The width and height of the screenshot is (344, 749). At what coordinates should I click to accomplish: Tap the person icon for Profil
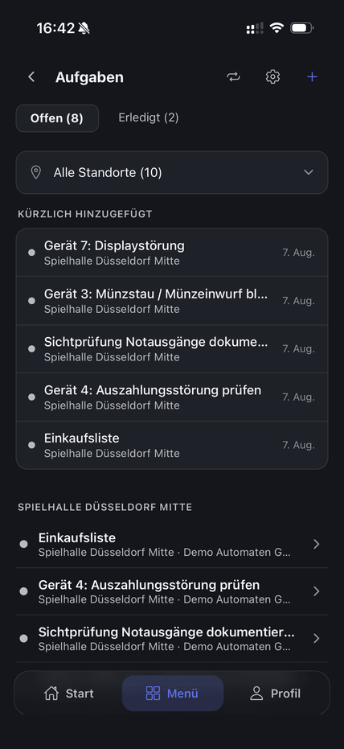coord(256,693)
